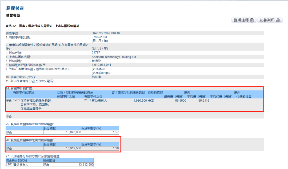Click the 淡倉 row label
The image size is (288, 169).
coord(9,117)
